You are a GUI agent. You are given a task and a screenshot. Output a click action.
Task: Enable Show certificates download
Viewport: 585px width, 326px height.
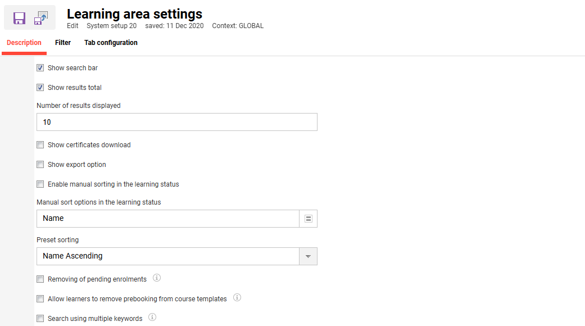coord(40,144)
